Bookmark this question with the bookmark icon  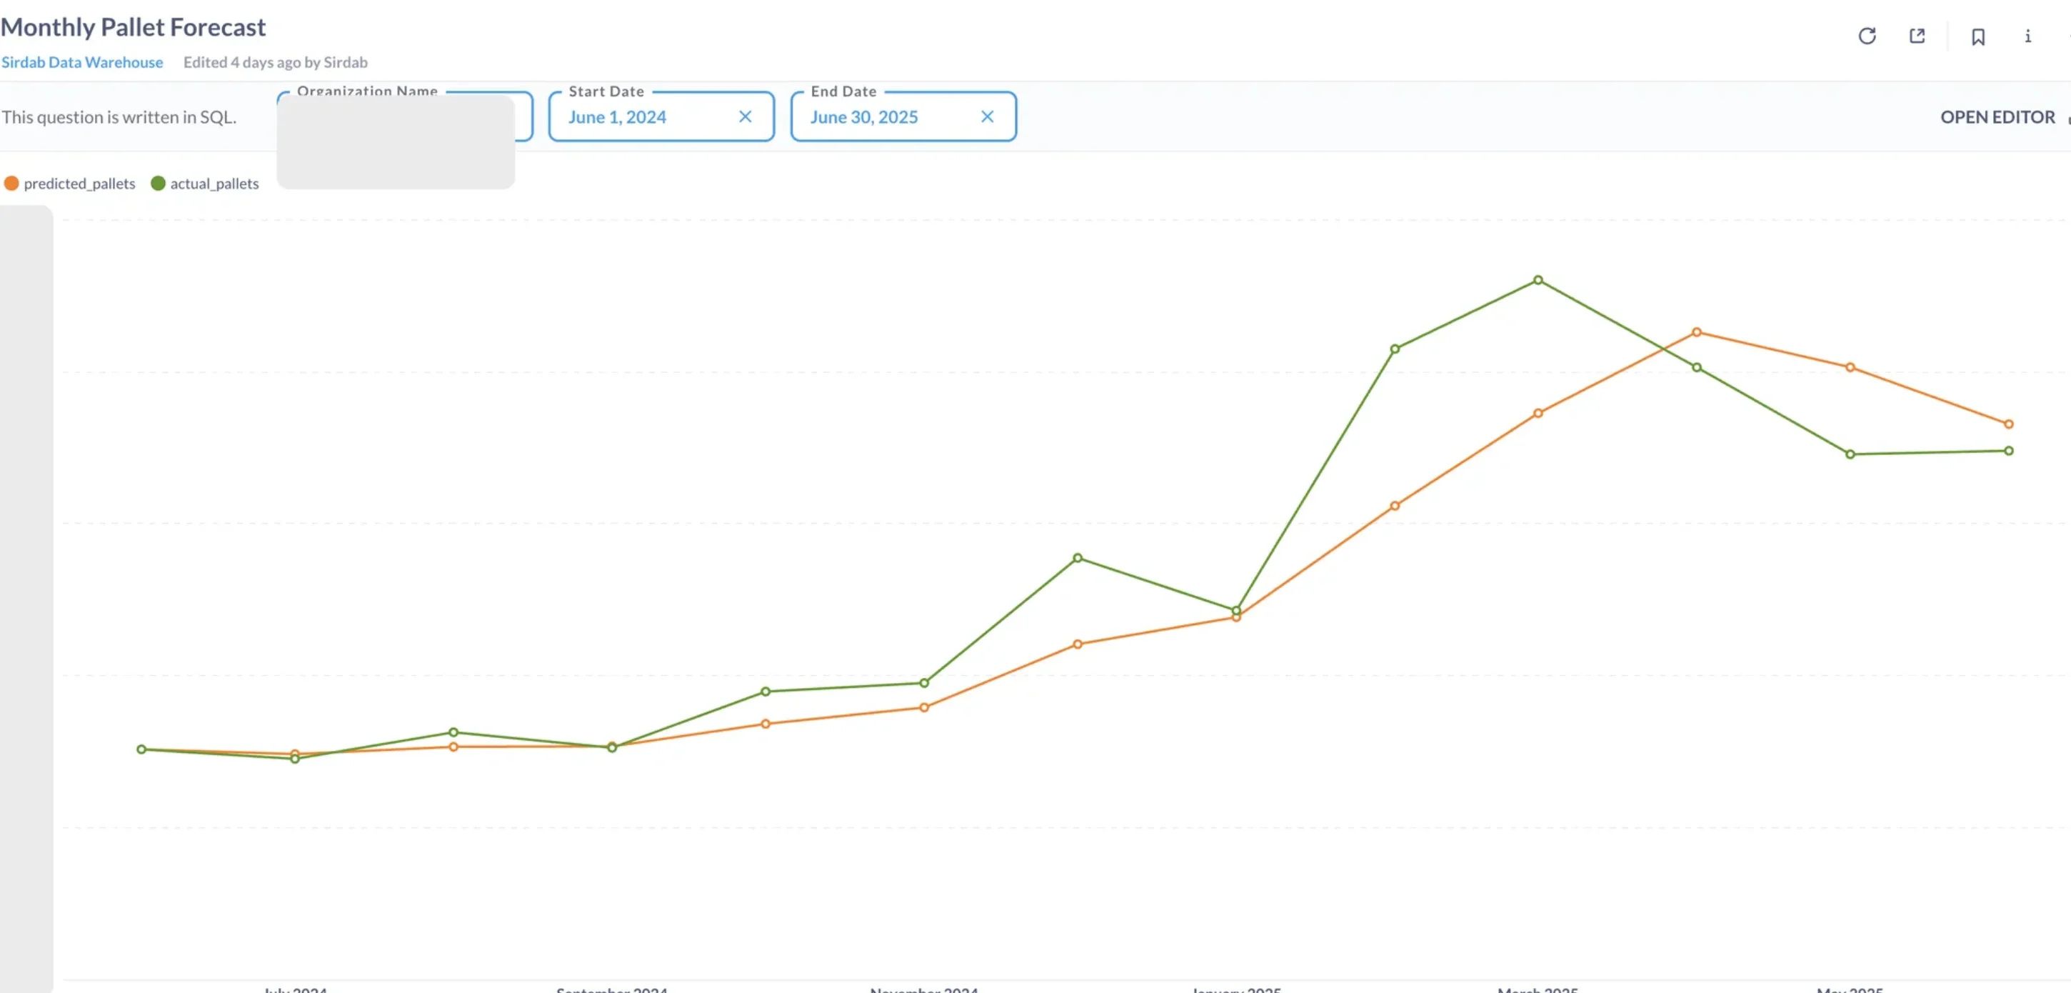tap(1979, 37)
